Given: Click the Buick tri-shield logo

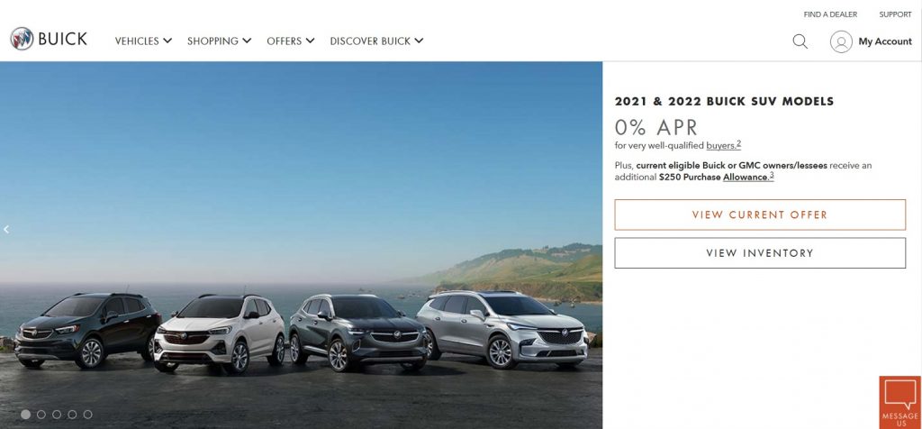Looking at the screenshot, I should 22,39.
